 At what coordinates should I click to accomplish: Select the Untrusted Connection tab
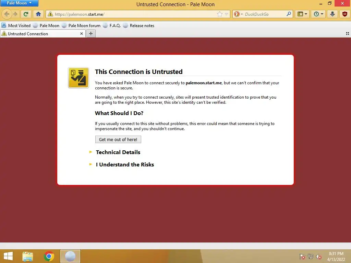43,34
